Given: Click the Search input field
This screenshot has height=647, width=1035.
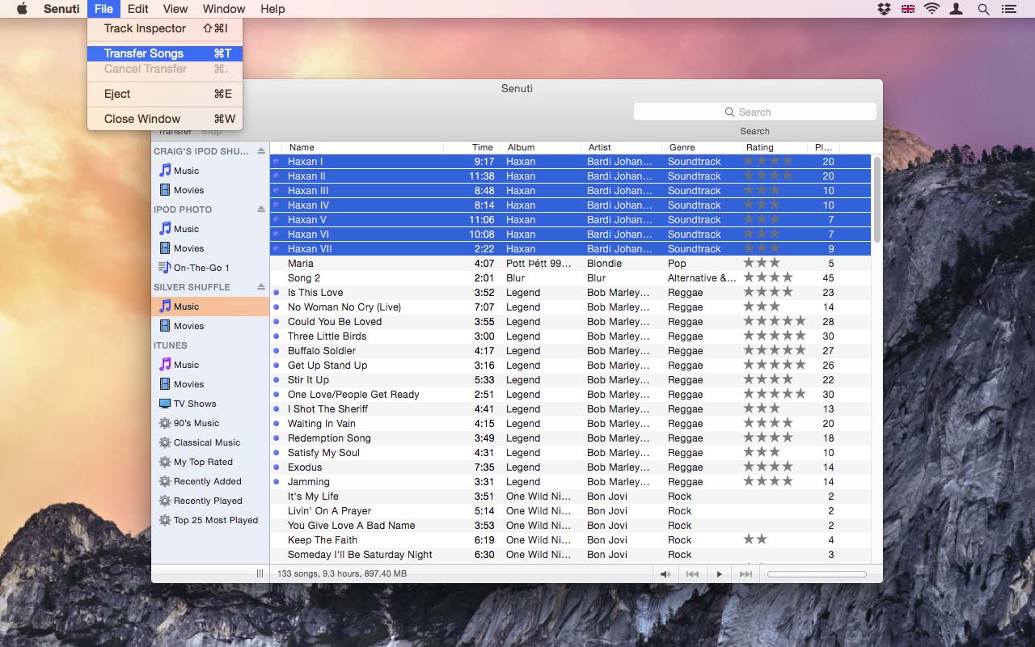Looking at the screenshot, I should point(755,112).
